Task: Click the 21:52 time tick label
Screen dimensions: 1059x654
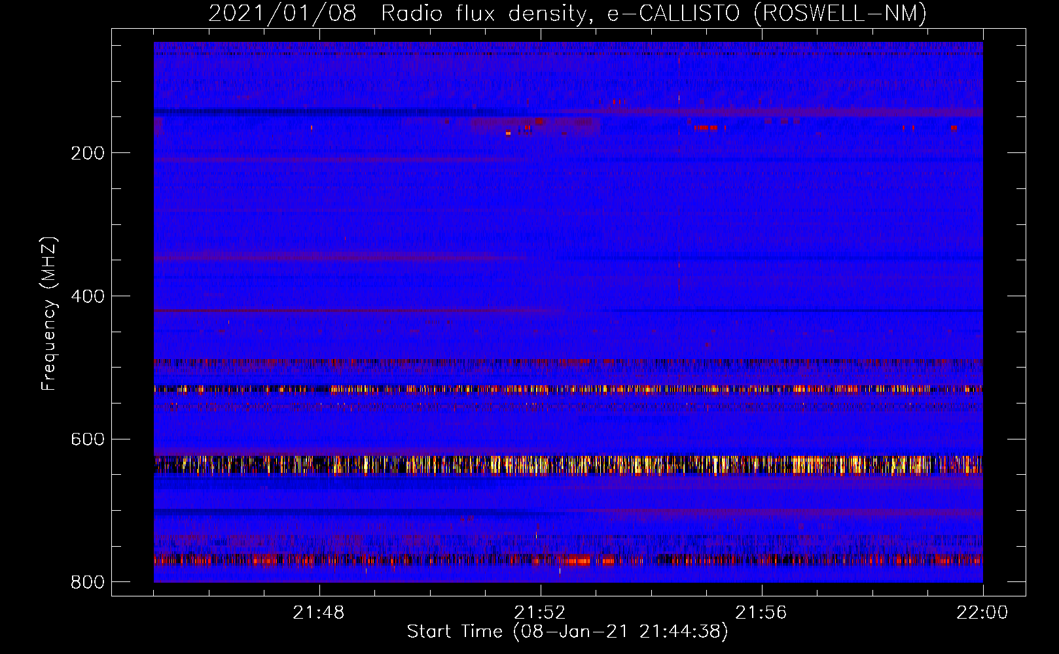Action: coord(540,613)
